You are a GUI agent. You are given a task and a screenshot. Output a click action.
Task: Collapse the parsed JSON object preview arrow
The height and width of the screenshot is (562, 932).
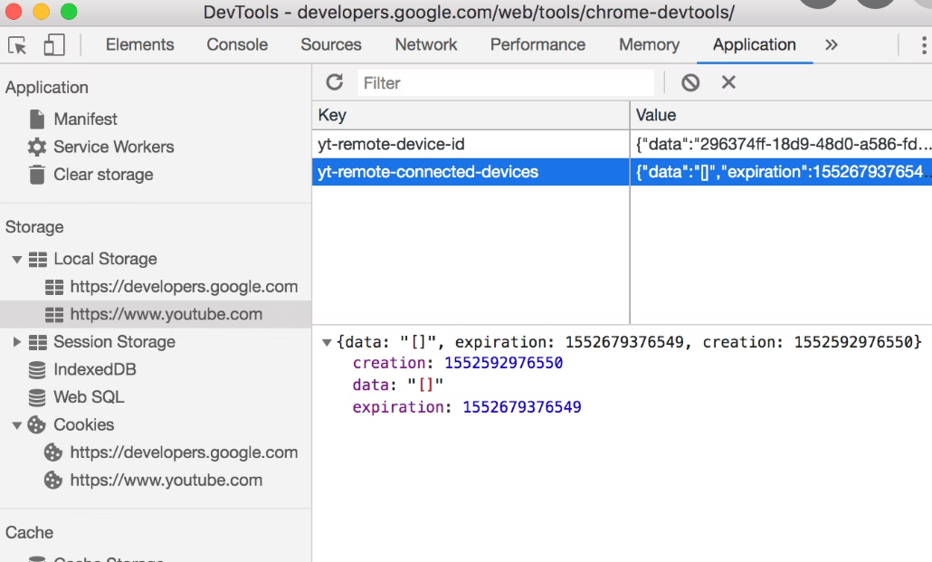point(327,343)
